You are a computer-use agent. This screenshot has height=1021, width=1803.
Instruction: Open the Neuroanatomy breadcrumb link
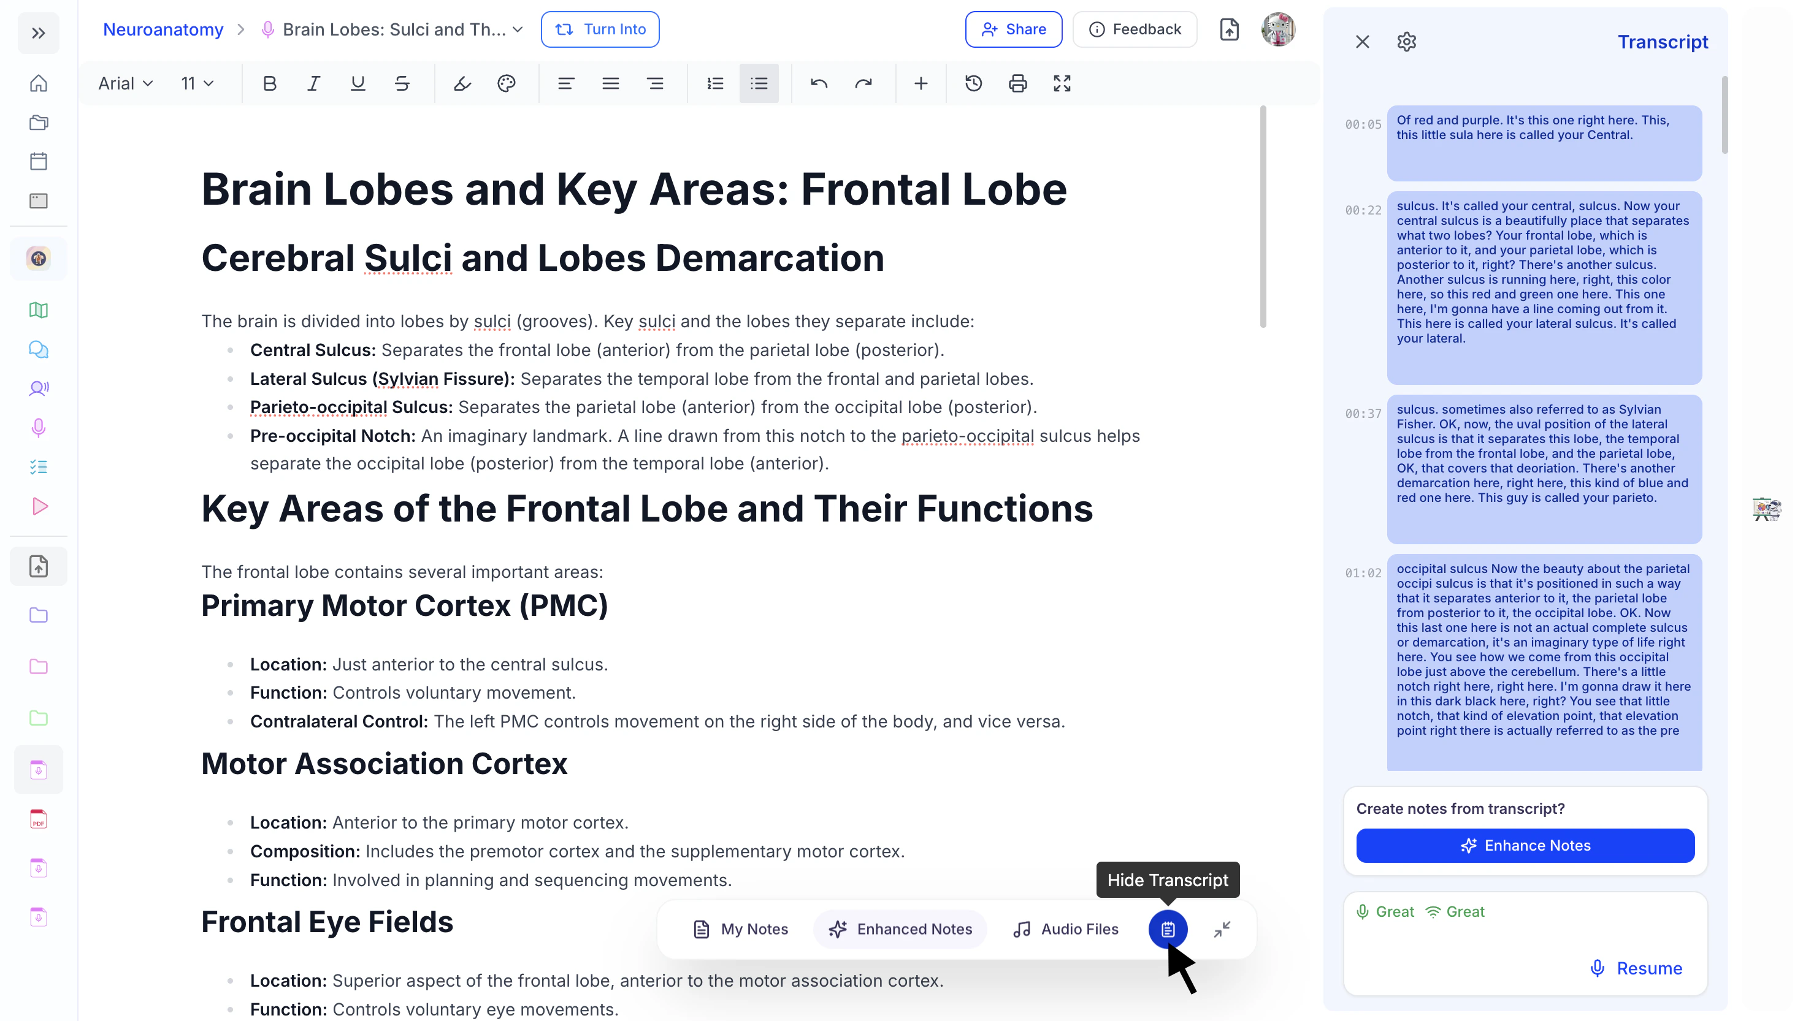coord(163,29)
